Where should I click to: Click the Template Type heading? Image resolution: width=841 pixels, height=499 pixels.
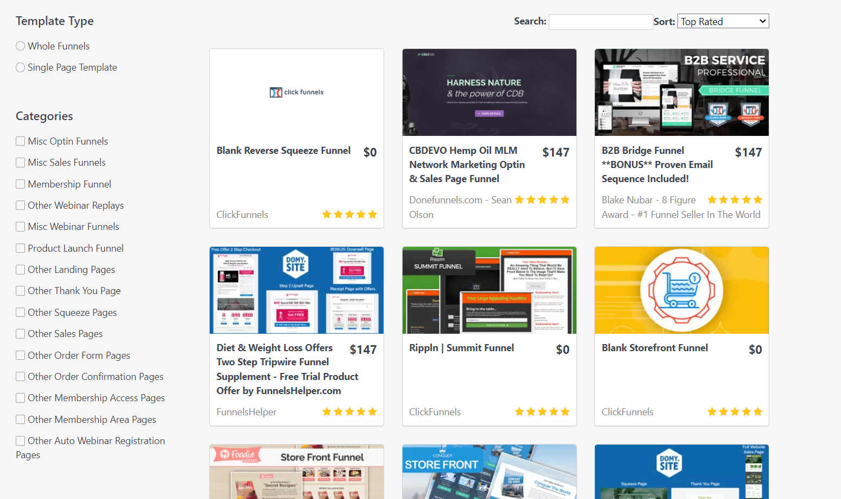pyautogui.click(x=55, y=21)
